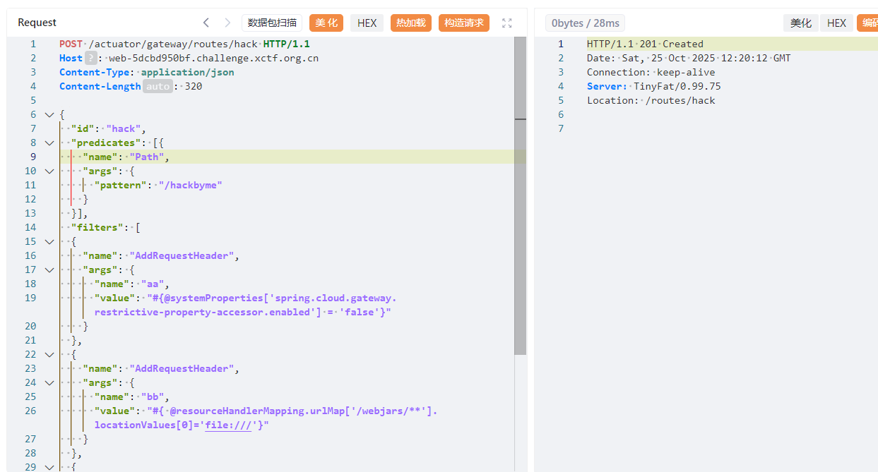Click the badge icon next to Host
Viewport: 878px width, 472px height.
90,58
